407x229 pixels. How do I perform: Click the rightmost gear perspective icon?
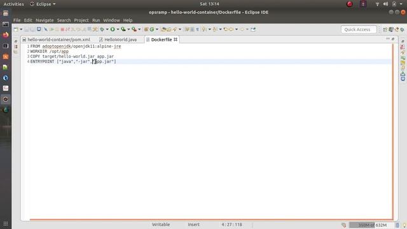click(403, 30)
